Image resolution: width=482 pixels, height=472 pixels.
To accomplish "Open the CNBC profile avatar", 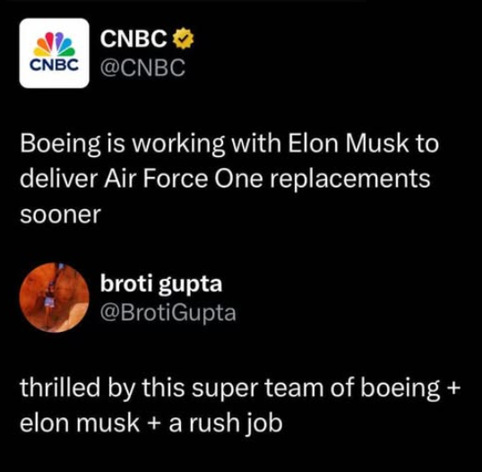I will [54, 53].
